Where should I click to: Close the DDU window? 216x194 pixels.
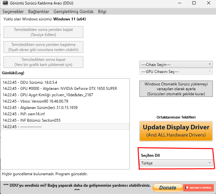pos(209,3)
